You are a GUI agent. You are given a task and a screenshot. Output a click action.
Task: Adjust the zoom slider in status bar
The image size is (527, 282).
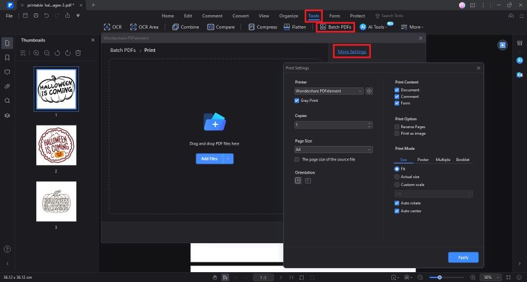pos(439,277)
